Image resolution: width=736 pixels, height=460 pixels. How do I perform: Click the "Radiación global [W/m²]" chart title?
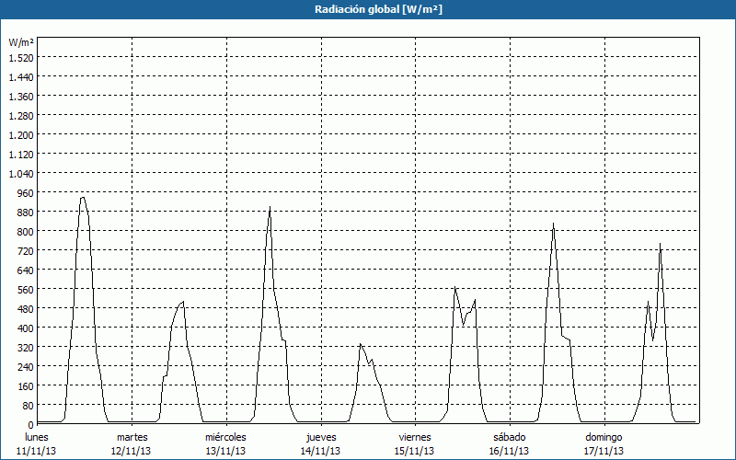click(368, 9)
